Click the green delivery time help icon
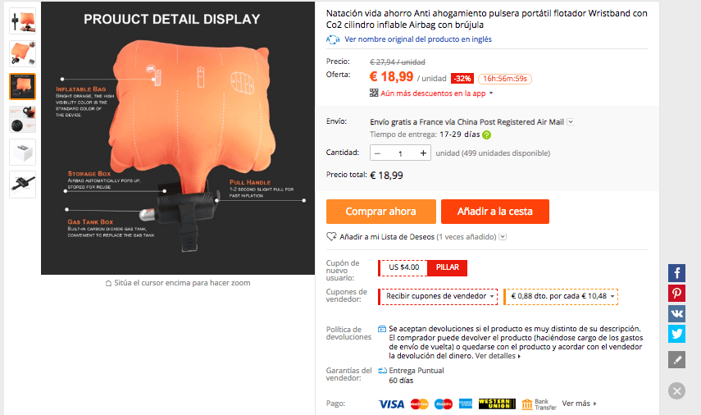 click(486, 135)
